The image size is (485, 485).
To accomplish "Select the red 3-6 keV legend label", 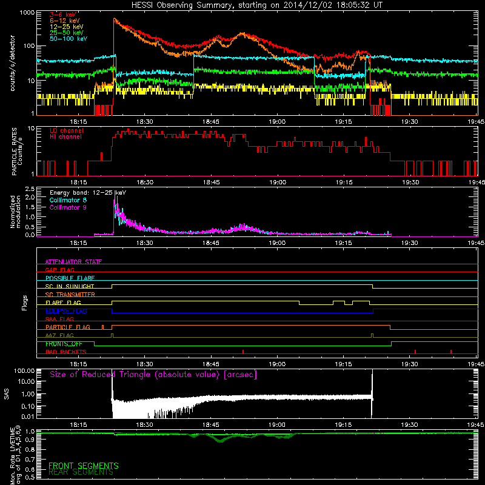I will point(63,15).
